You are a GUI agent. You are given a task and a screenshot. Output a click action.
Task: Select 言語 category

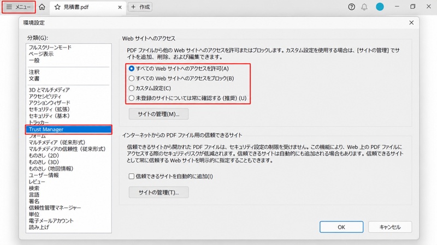tap(34, 195)
